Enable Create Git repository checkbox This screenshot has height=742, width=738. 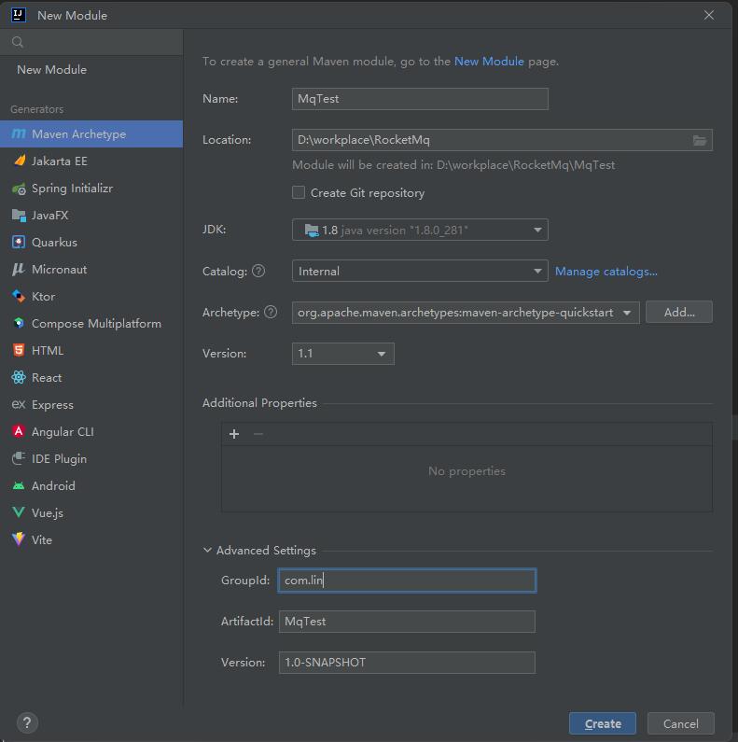pos(299,192)
